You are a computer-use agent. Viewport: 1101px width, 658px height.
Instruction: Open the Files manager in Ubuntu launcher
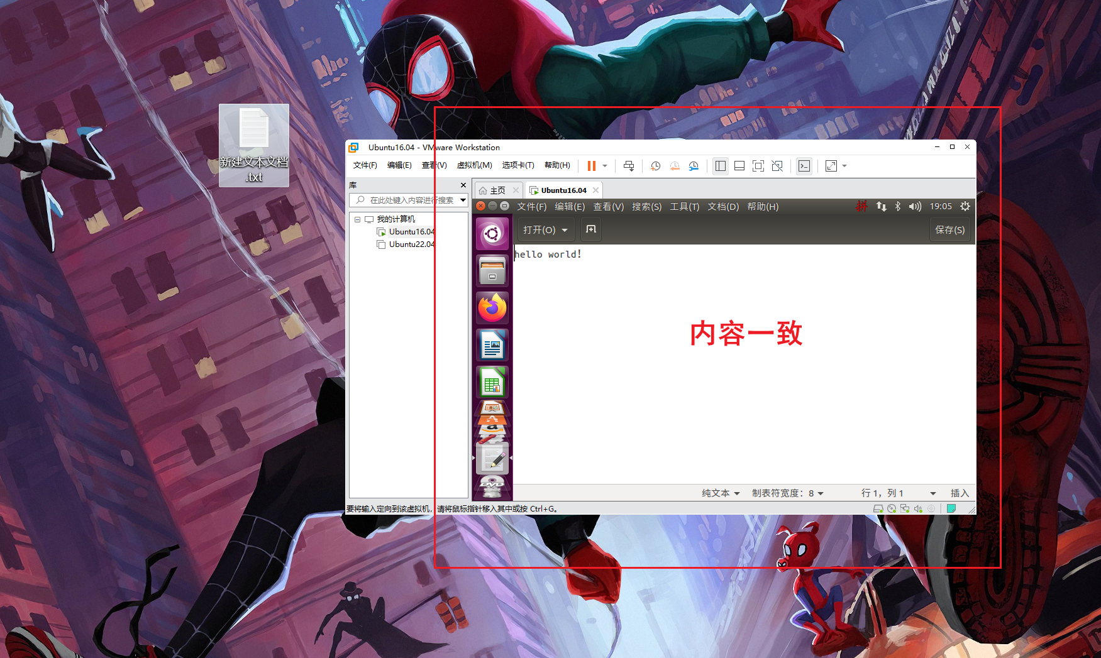click(x=492, y=271)
